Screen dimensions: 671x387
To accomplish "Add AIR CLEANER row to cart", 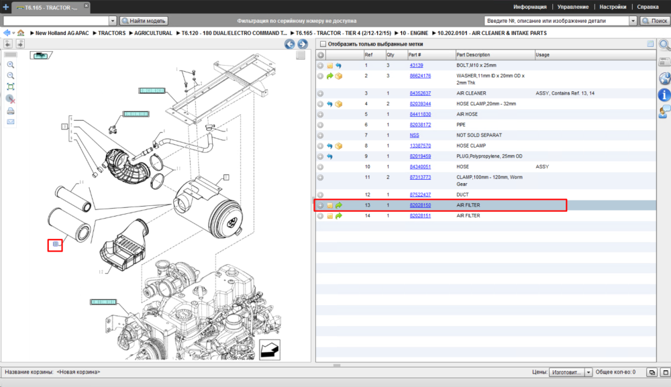I will point(321,93).
